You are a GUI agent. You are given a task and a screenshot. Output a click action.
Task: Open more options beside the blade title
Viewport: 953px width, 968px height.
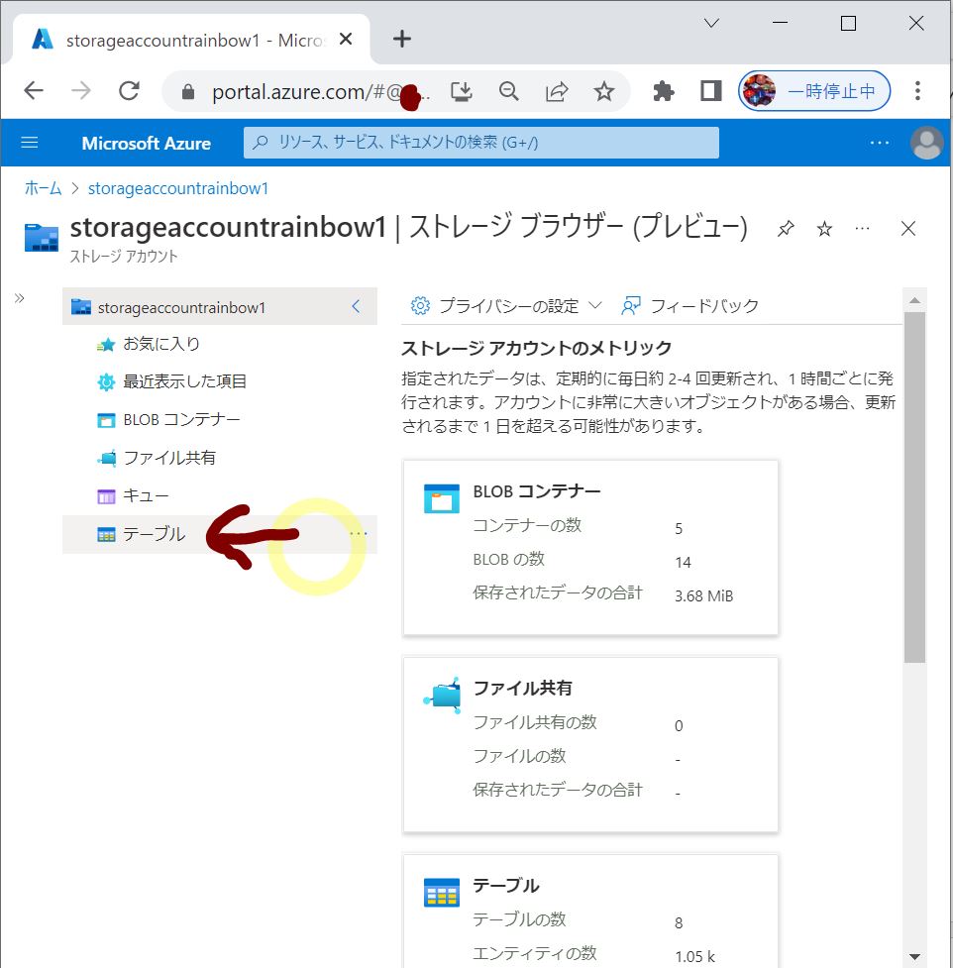coord(862,229)
